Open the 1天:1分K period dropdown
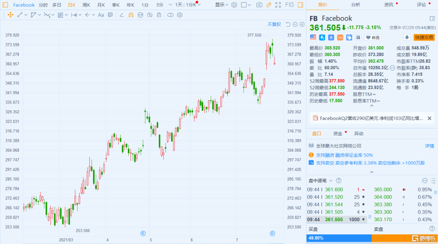438x244 pixels. 188,5
